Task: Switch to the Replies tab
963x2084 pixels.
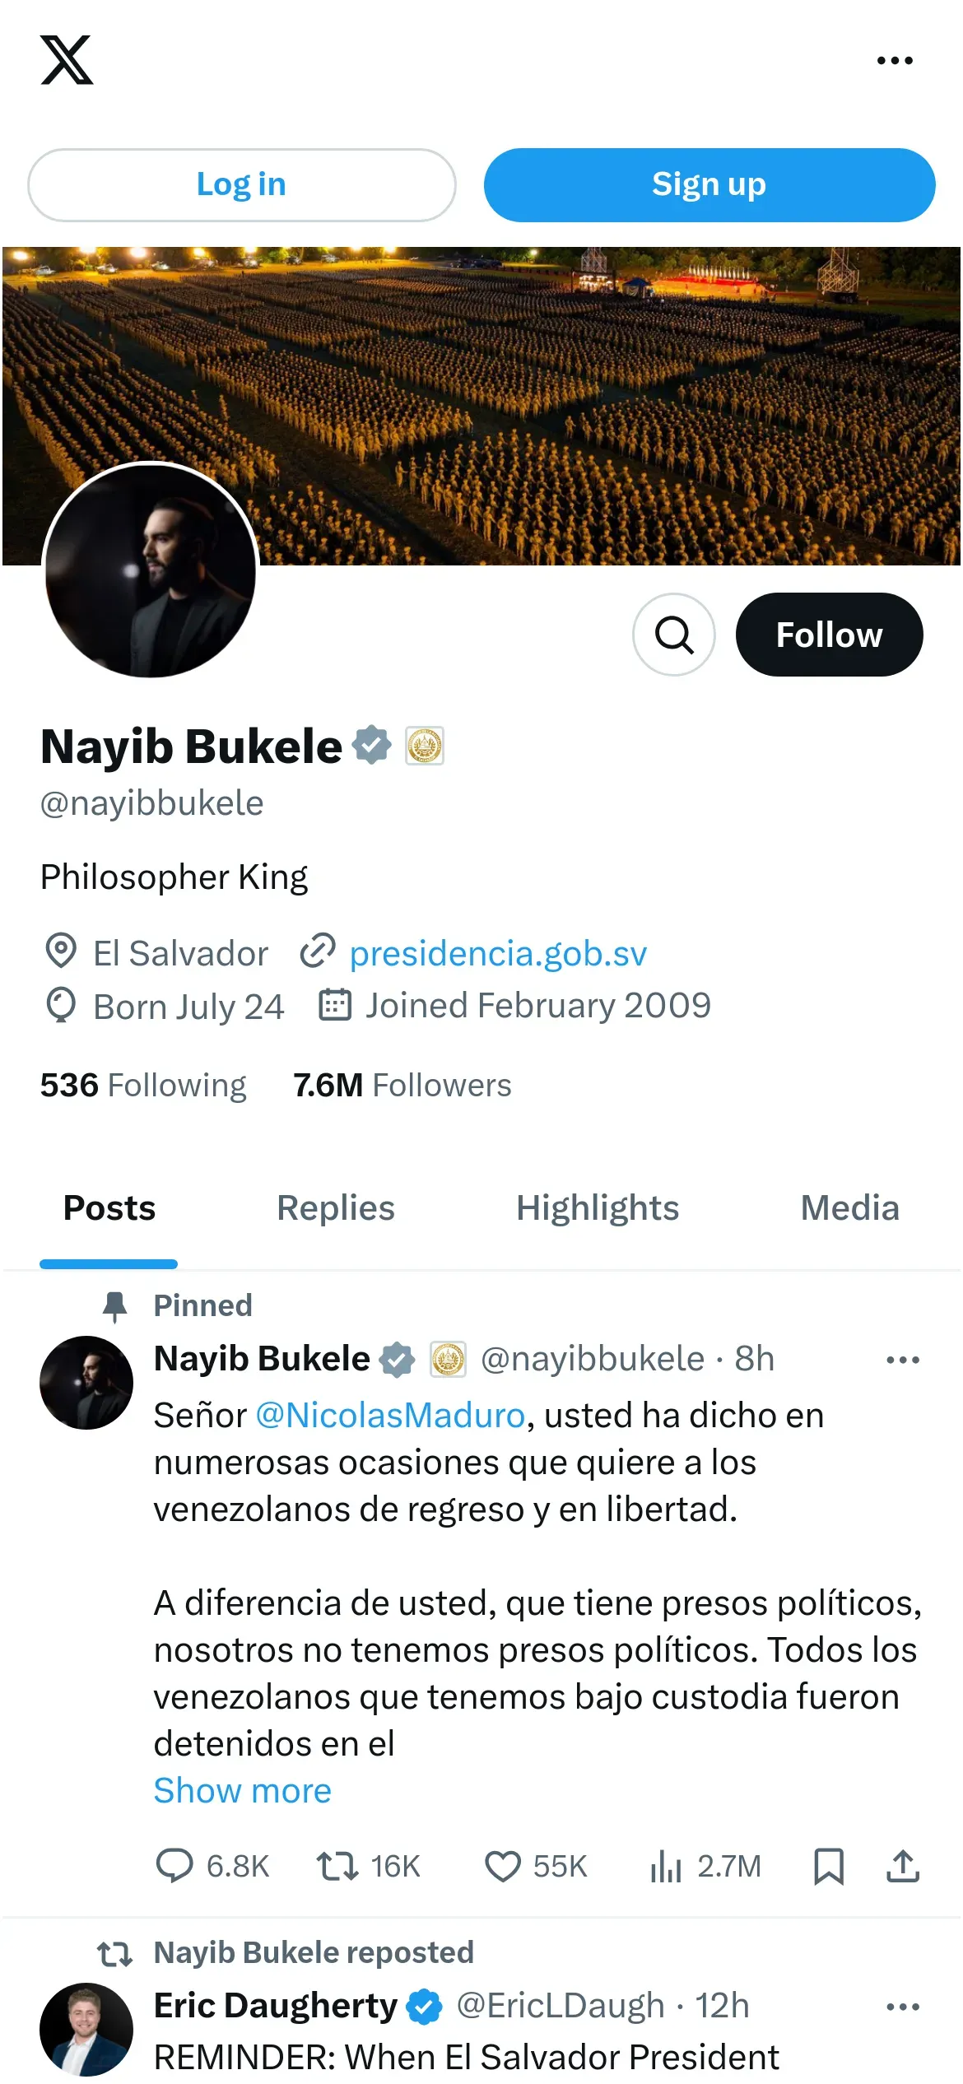Action: click(x=335, y=1208)
